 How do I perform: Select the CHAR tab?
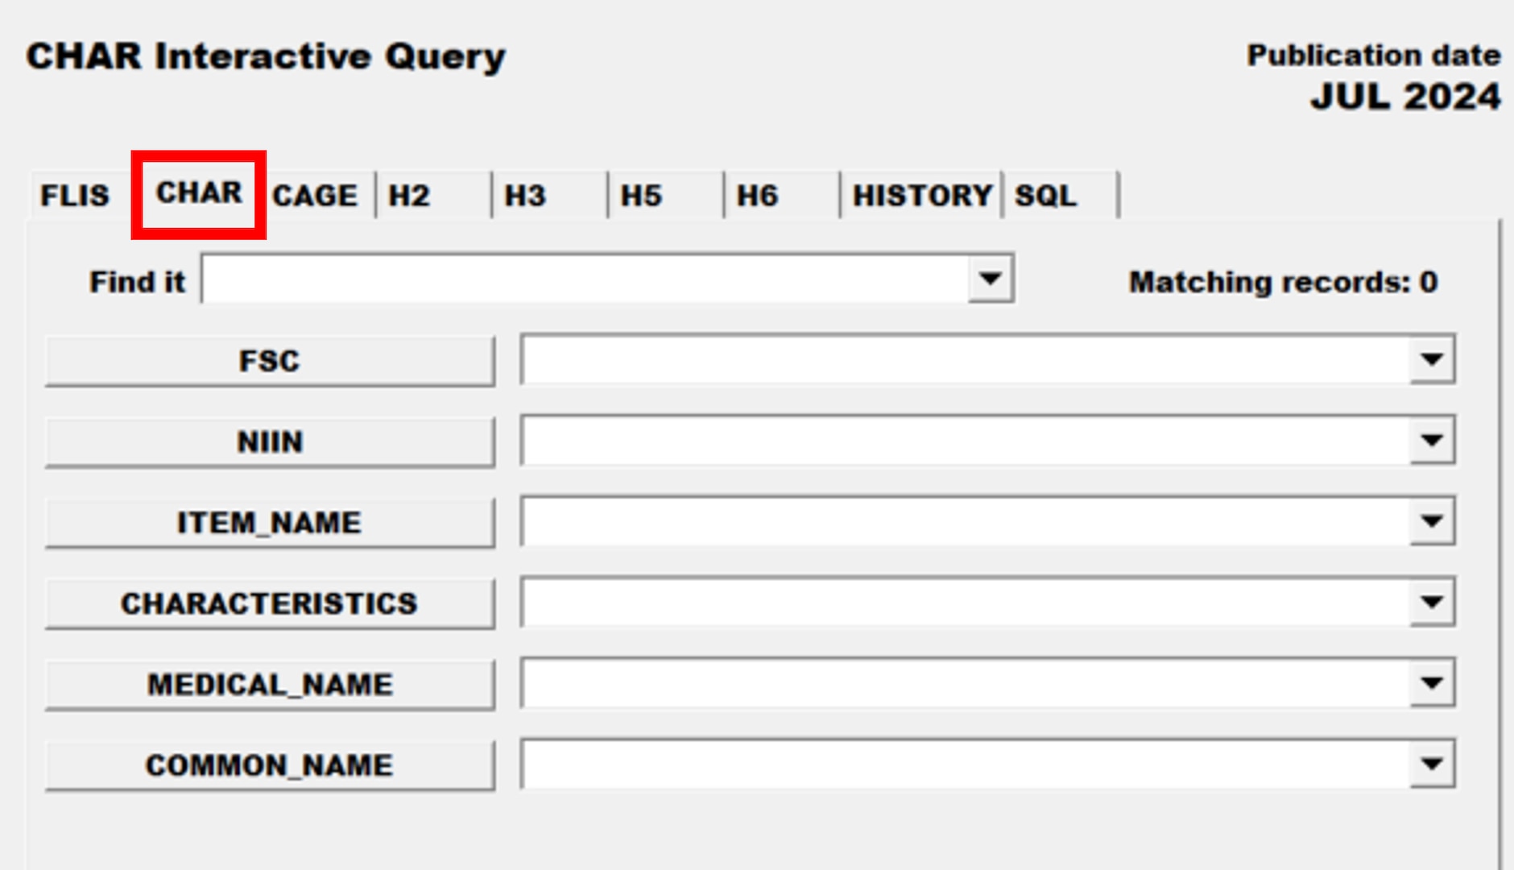point(199,194)
